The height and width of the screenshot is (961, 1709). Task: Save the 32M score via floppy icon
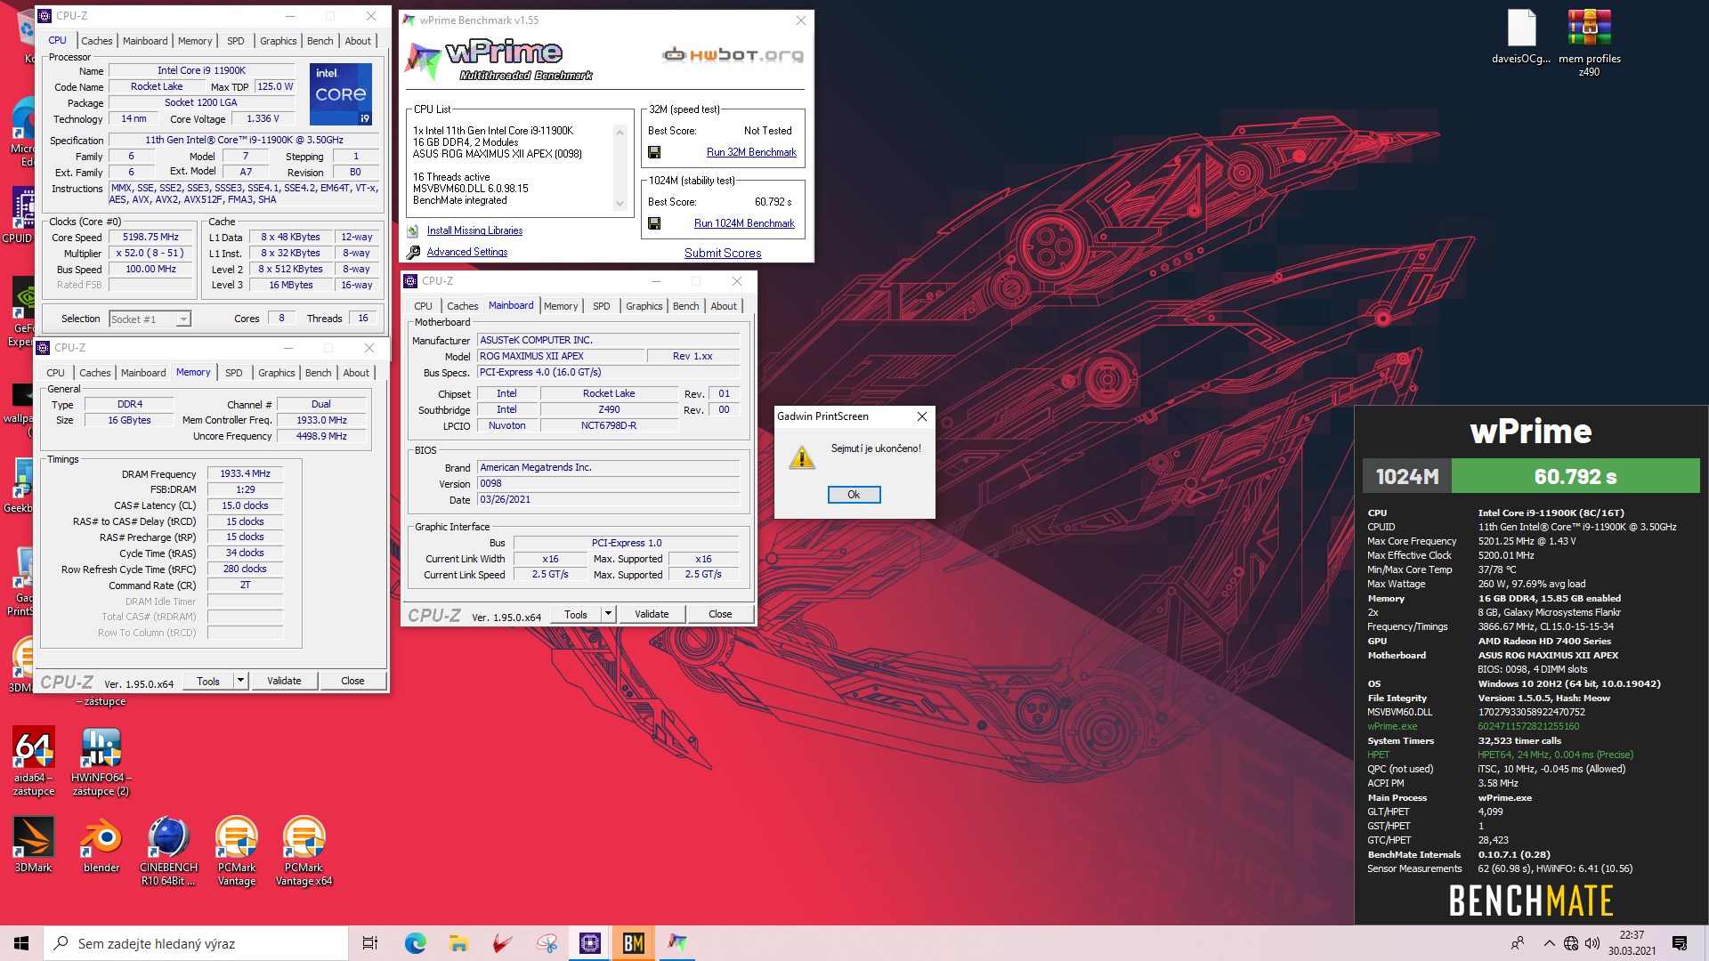[654, 152]
